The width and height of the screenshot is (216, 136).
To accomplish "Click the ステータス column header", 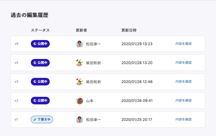I will (40, 30).
